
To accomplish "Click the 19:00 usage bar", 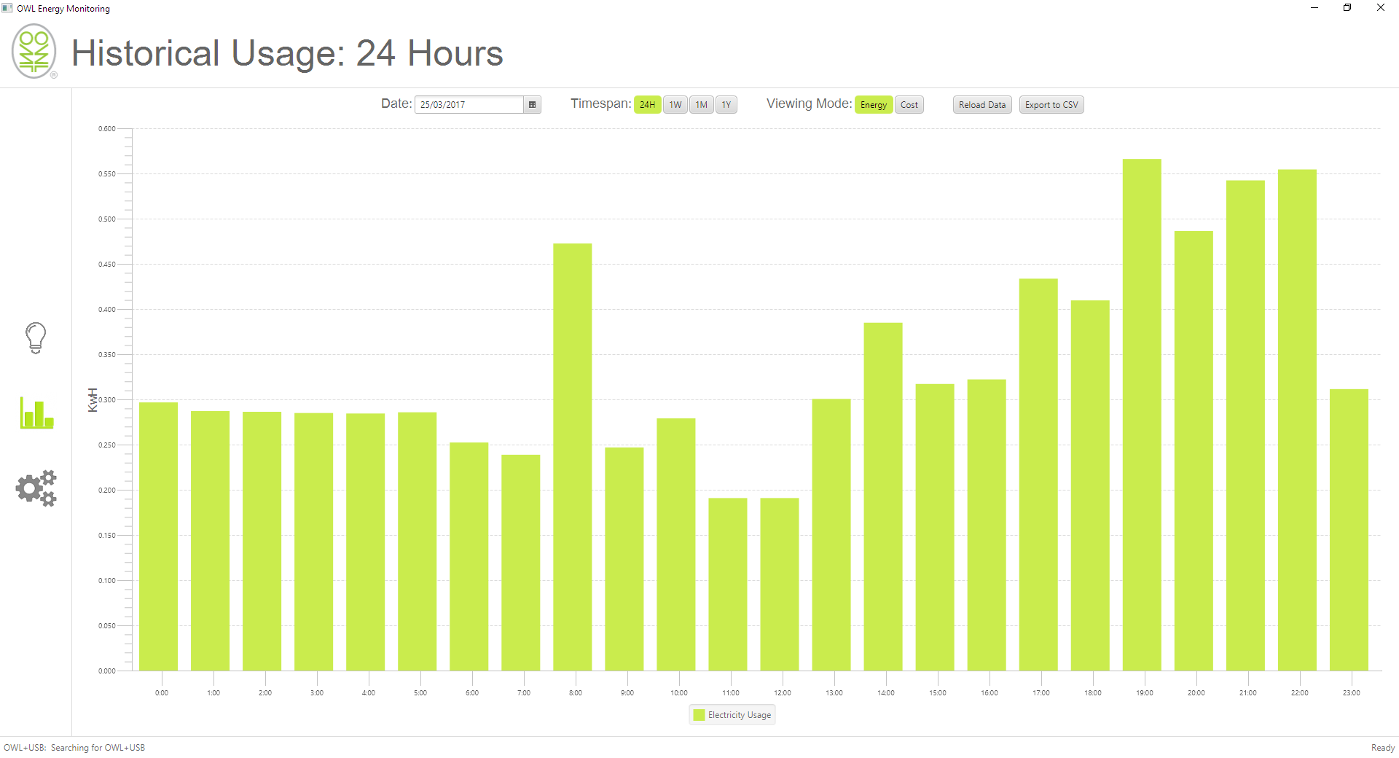I will tap(1142, 415).
